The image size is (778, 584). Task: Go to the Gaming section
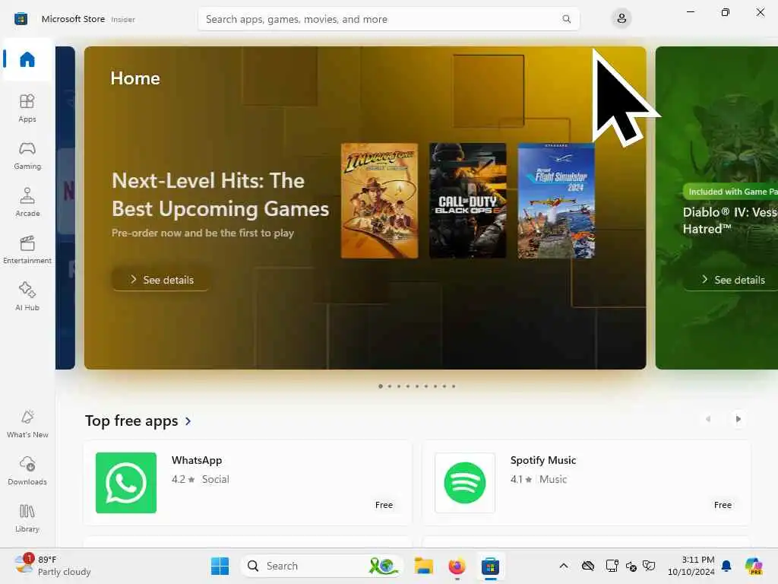pyautogui.click(x=27, y=155)
